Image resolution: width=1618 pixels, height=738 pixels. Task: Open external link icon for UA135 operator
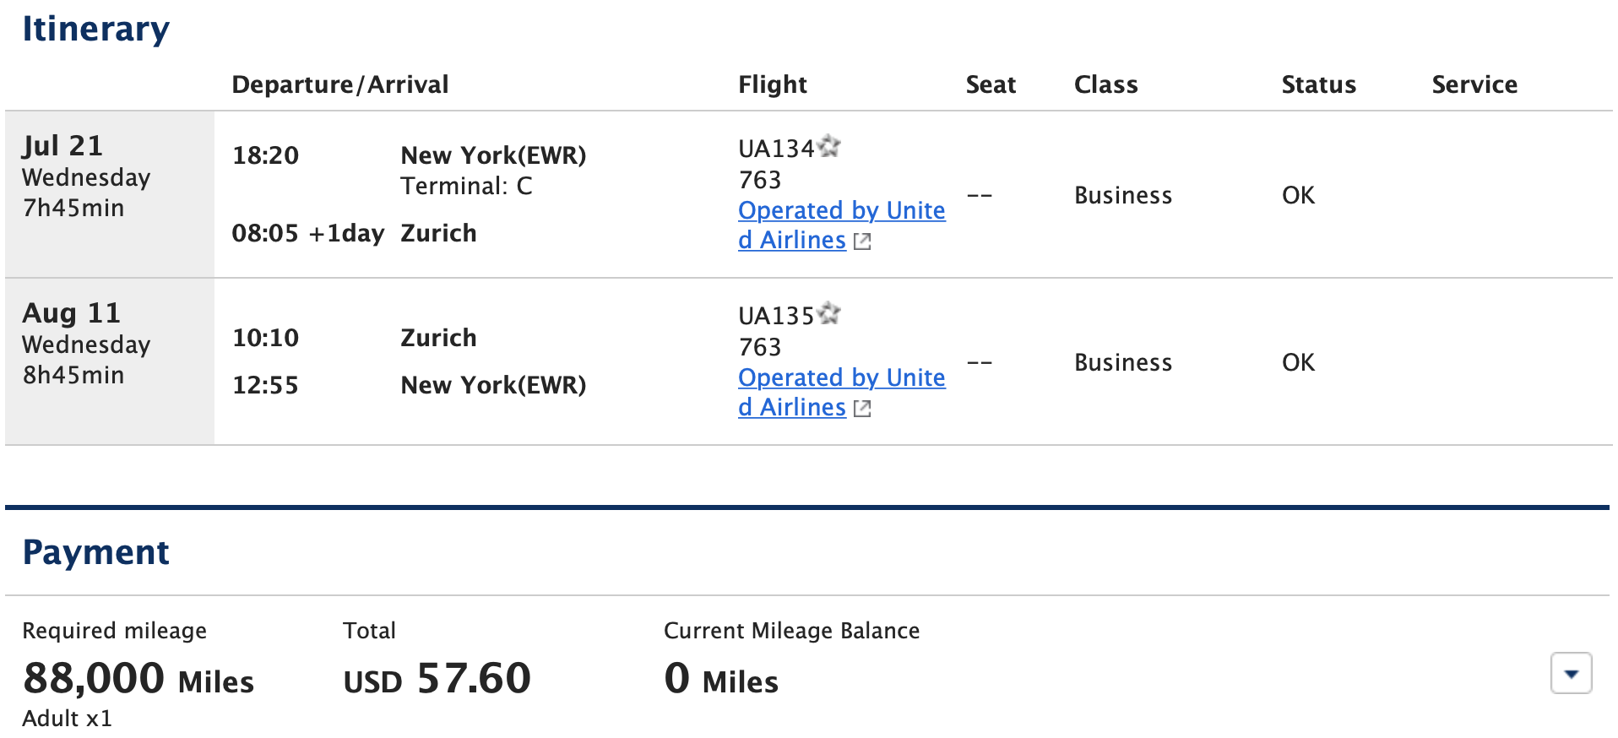tap(862, 408)
